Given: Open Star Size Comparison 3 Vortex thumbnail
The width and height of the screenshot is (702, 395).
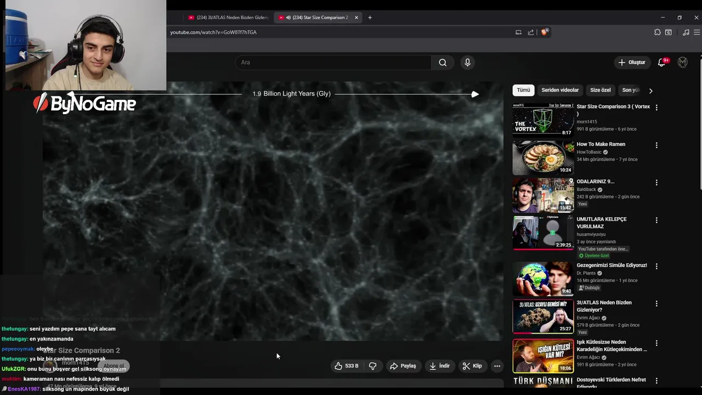Looking at the screenshot, I should tap(543, 120).
